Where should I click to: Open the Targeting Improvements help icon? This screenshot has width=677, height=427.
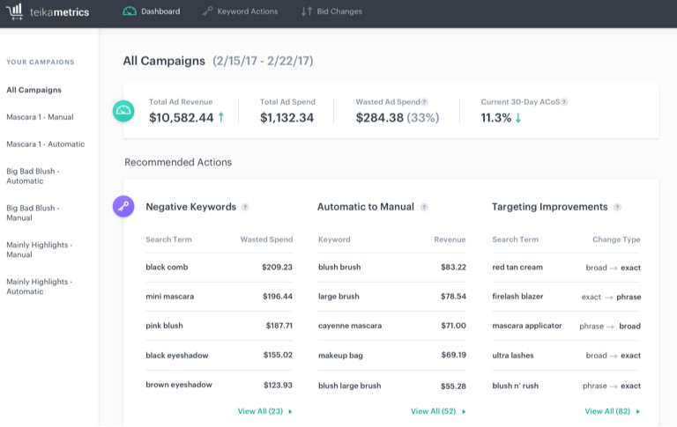pos(617,207)
